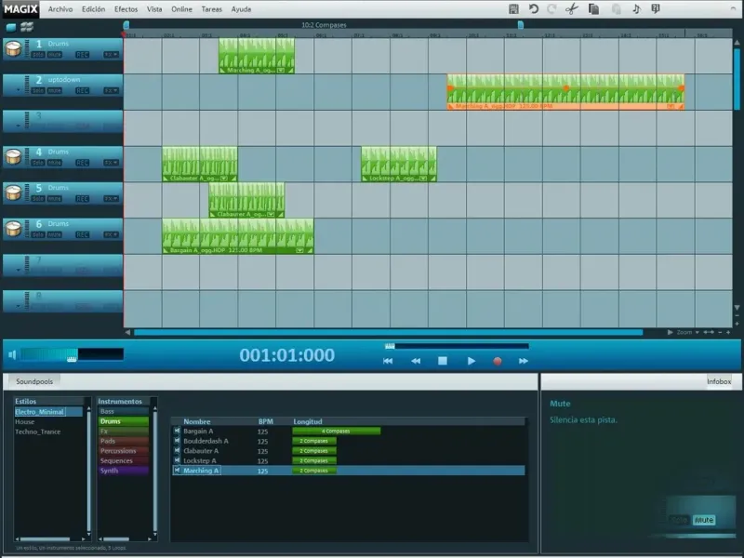Select the scissors Cut tool
This screenshot has width=744, height=558.
coord(572,9)
